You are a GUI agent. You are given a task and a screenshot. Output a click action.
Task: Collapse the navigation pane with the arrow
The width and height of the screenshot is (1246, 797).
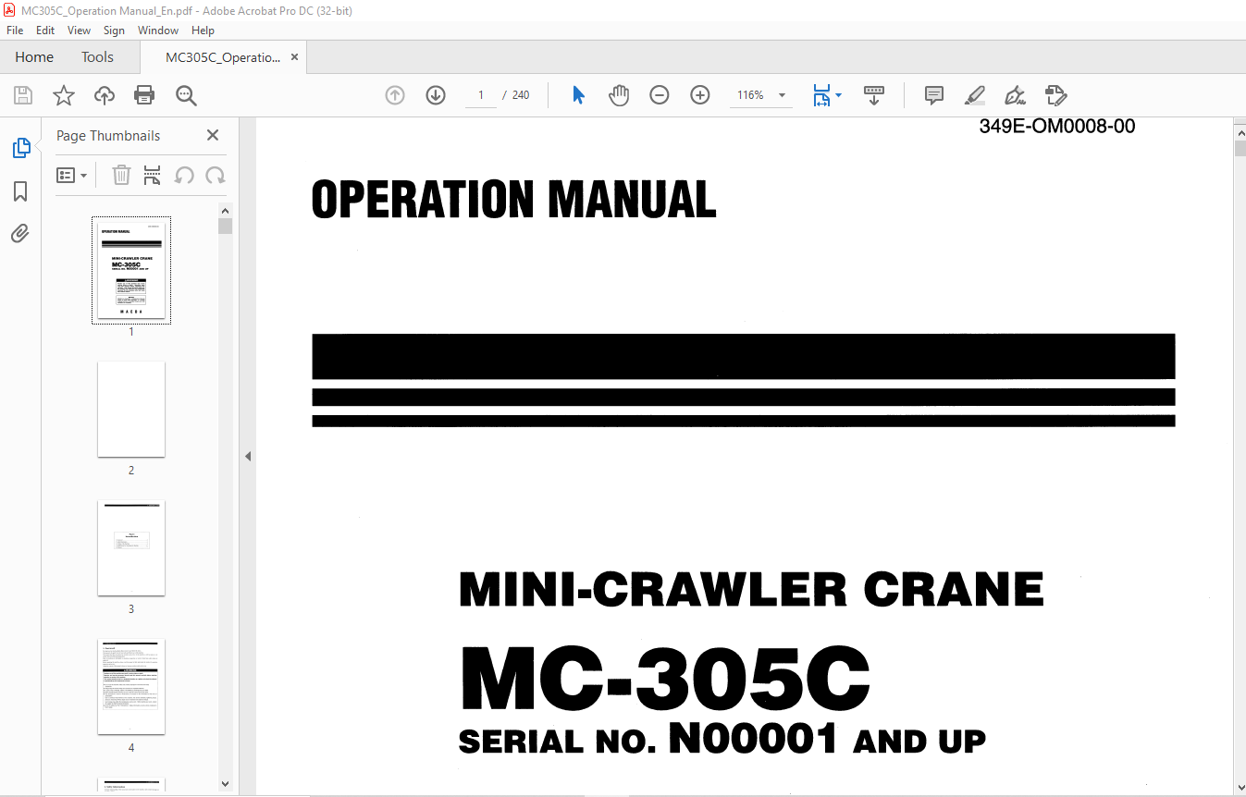pyautogui.click(x=248, y=456)
